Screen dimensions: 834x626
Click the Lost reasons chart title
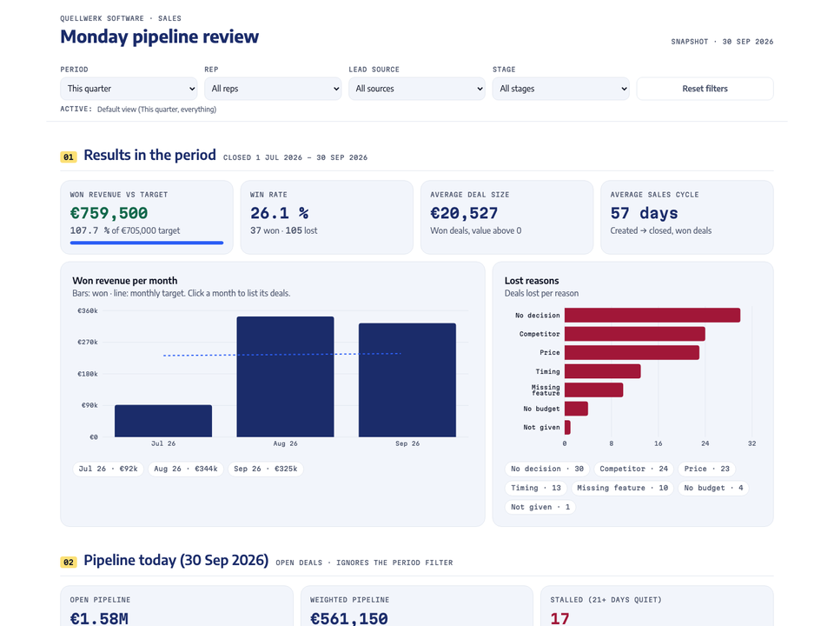point(532,281)
